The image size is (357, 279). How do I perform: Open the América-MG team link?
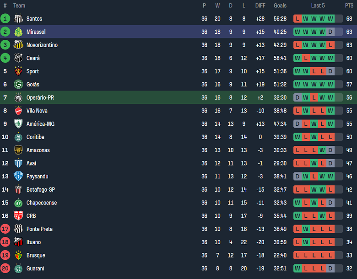pos(40,124)
